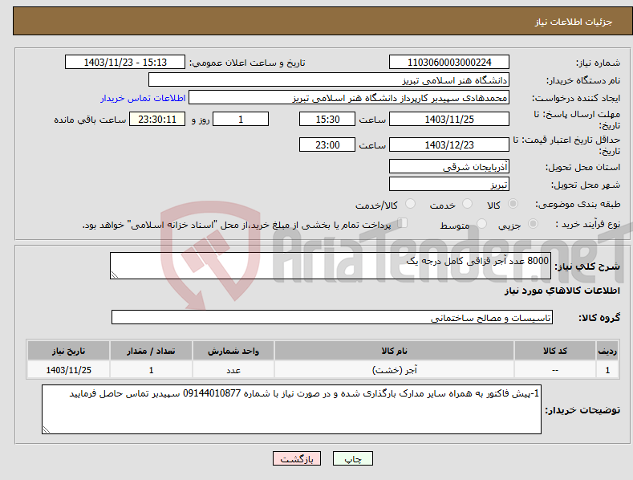Click the عدد unit cell in table
Viewport: 633px width, 480px height.
click(x=233, y=370)
